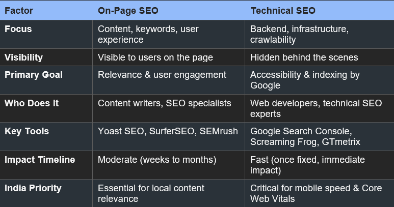
Task: Click the 'Visible to users on the page' cell
Action: point(155,57)
